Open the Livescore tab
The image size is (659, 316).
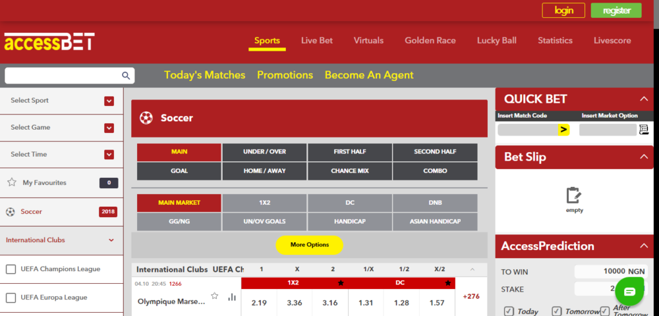(x=613, y=40)
